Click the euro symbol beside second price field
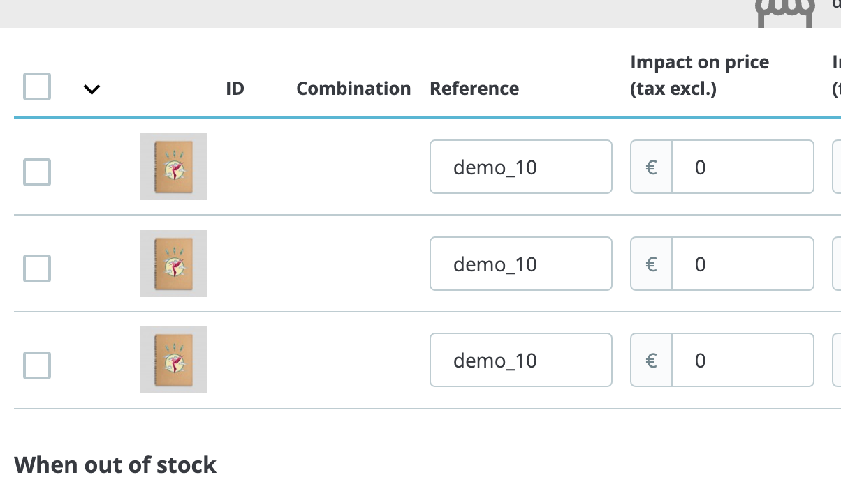The height and width of the screenshot is (491, 841). 651,264
